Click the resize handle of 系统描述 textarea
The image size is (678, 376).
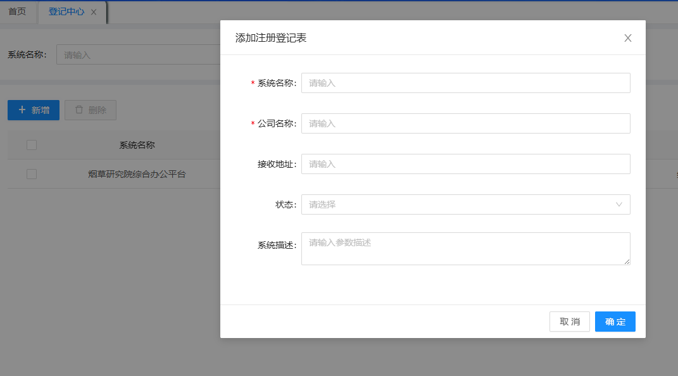coord(627,261)
